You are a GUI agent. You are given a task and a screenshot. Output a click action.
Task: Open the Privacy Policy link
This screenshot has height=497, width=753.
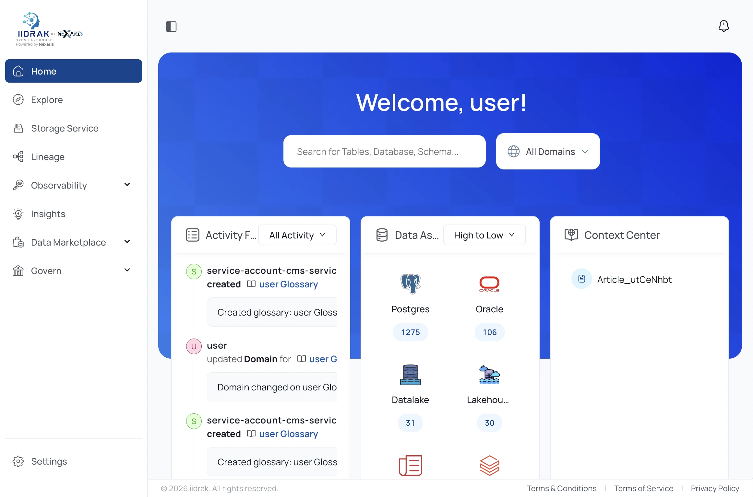point(715,488)
